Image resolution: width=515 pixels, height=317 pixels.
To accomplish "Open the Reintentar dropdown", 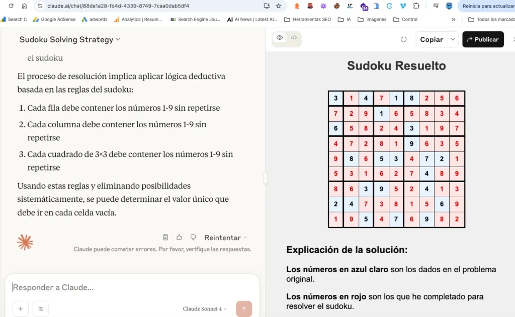I will click(225, 237).
